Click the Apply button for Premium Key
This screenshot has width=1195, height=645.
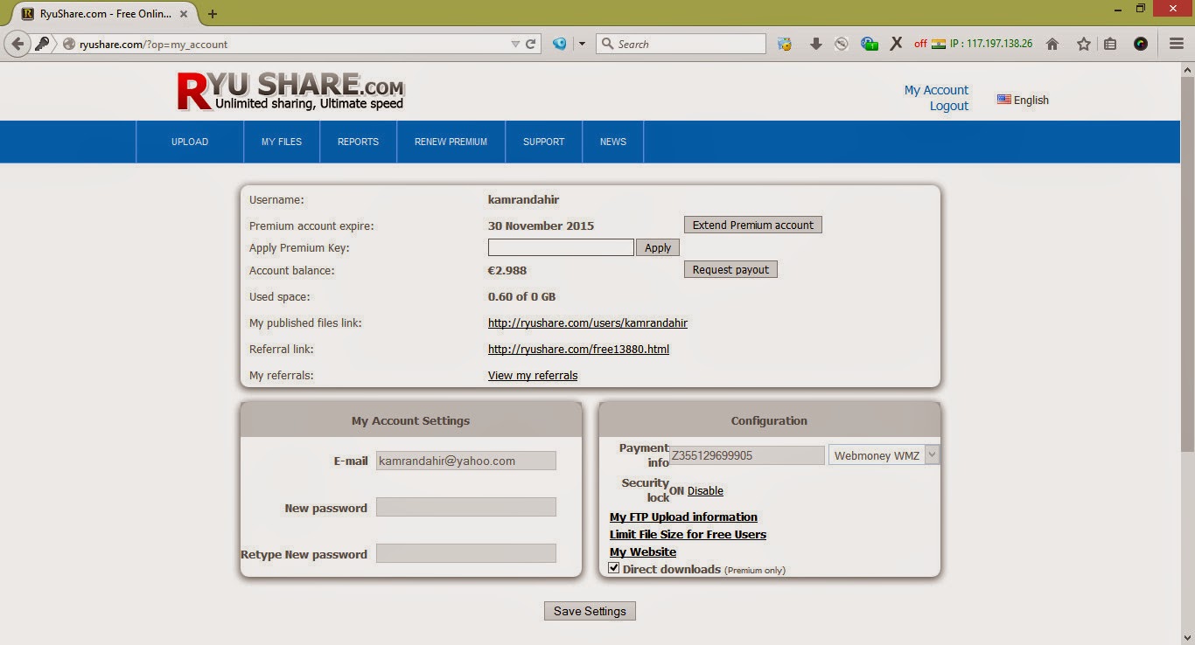[658, 248]
